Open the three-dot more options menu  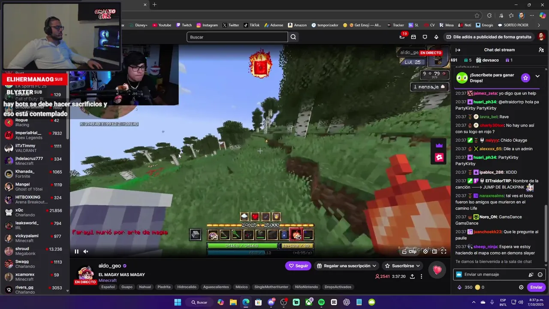[421, 277]
